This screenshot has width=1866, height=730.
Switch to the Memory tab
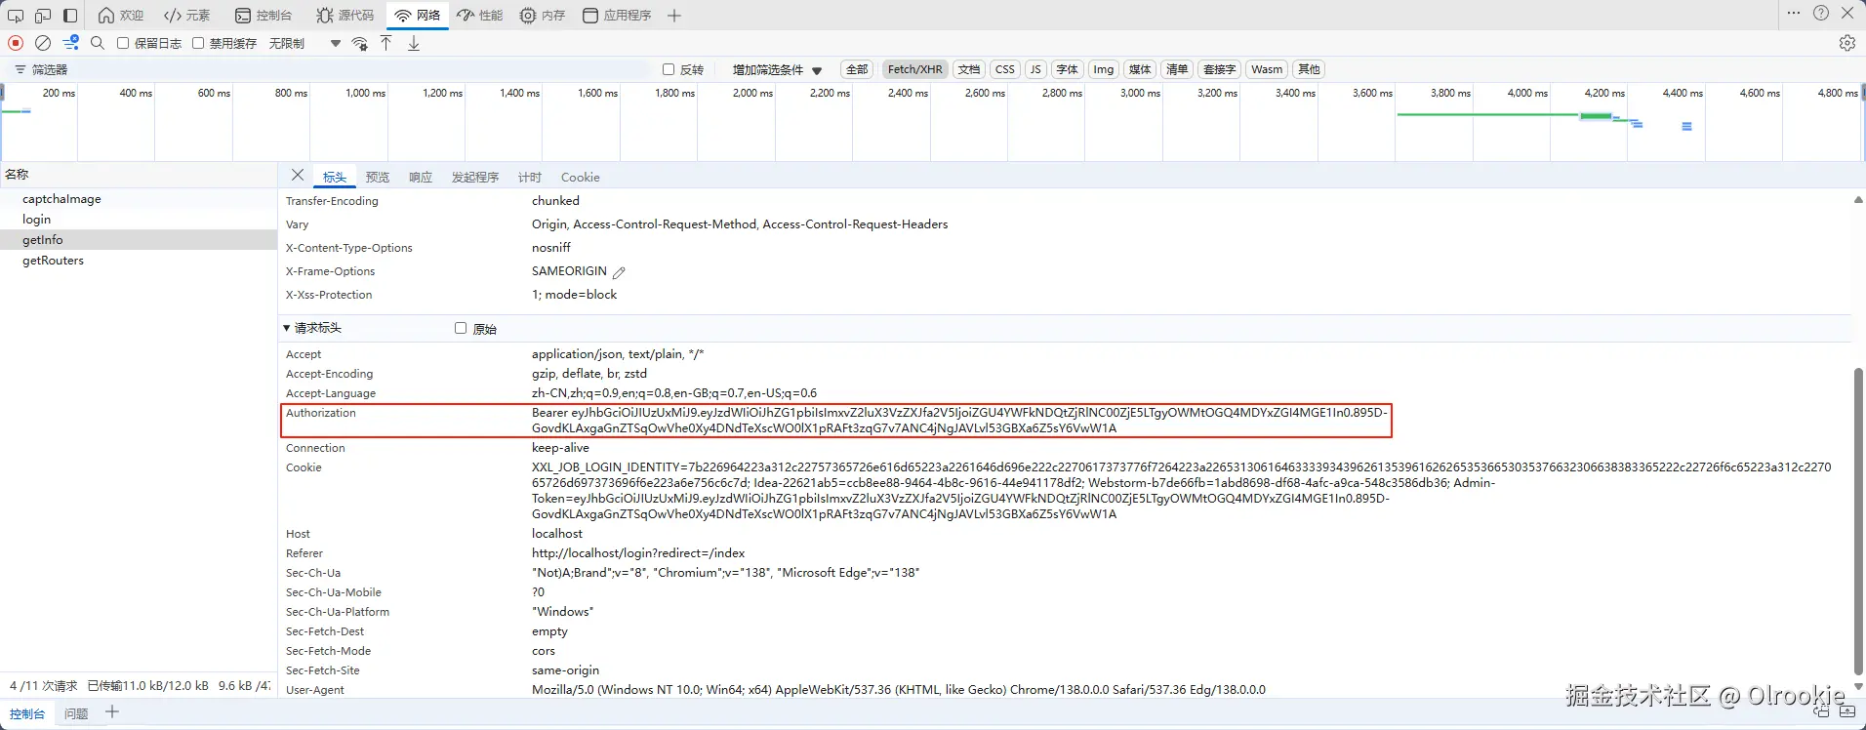543,16
